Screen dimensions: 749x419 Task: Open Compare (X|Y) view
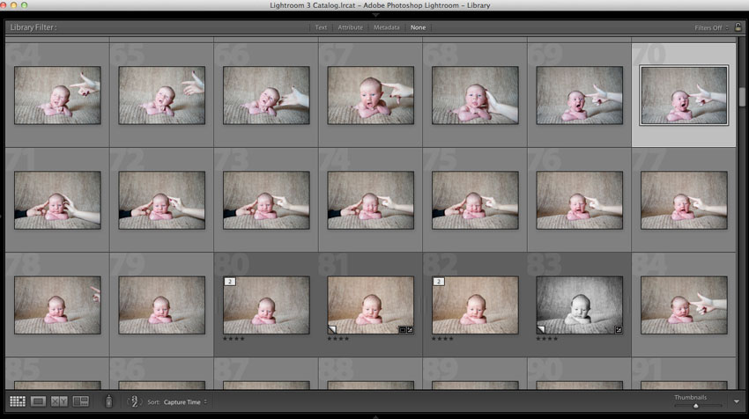[59, 401]
